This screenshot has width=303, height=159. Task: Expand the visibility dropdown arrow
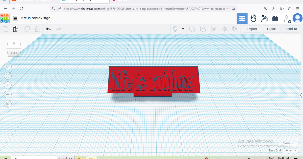[x=183, y=29]
